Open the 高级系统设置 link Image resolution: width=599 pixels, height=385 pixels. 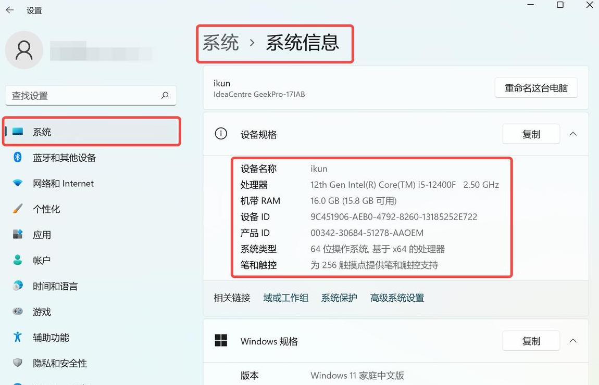(x=397, y=298)
